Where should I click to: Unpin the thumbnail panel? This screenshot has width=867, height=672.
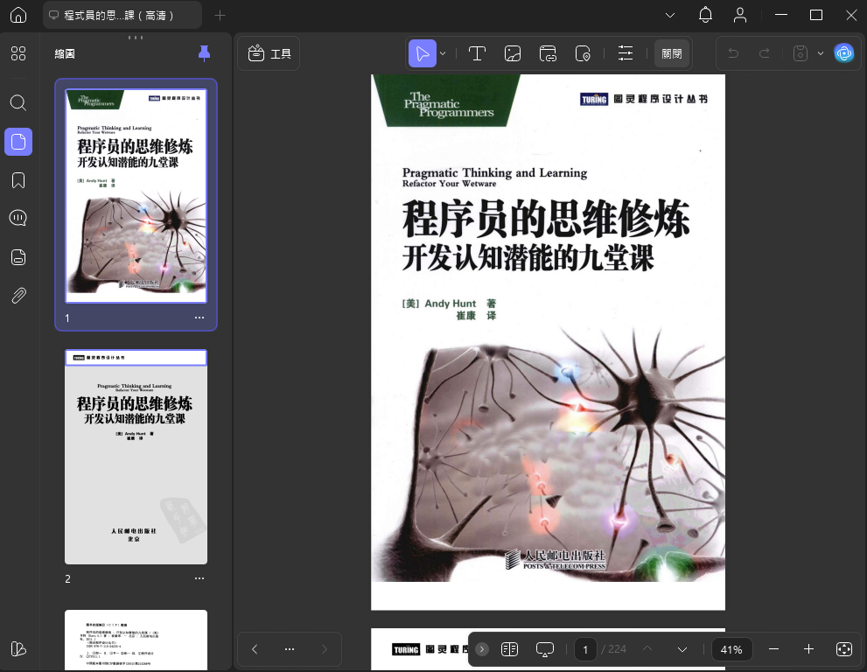coord(204,53)
